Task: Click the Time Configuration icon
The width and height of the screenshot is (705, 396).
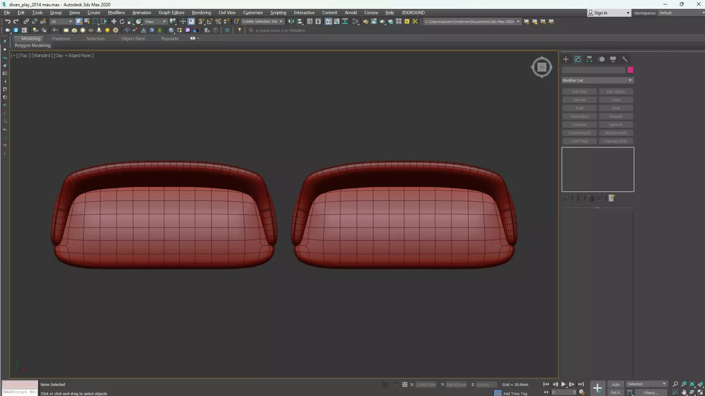Action: 582,392
